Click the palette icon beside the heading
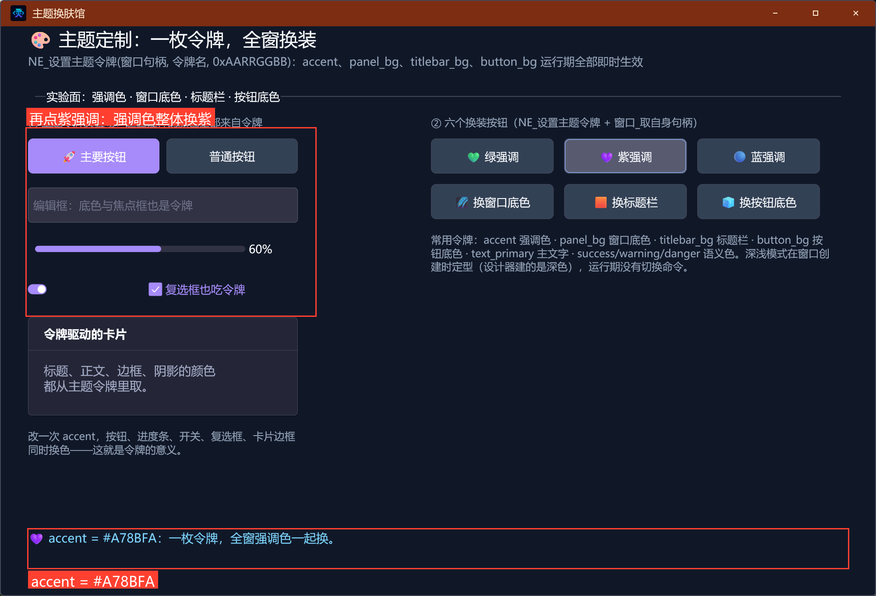 41,40
